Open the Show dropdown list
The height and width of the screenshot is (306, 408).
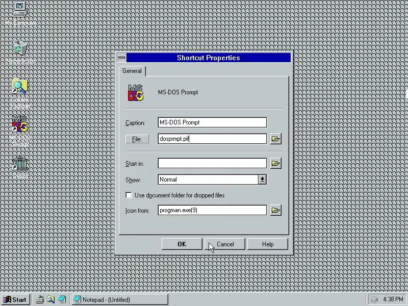tap(262, 180)
